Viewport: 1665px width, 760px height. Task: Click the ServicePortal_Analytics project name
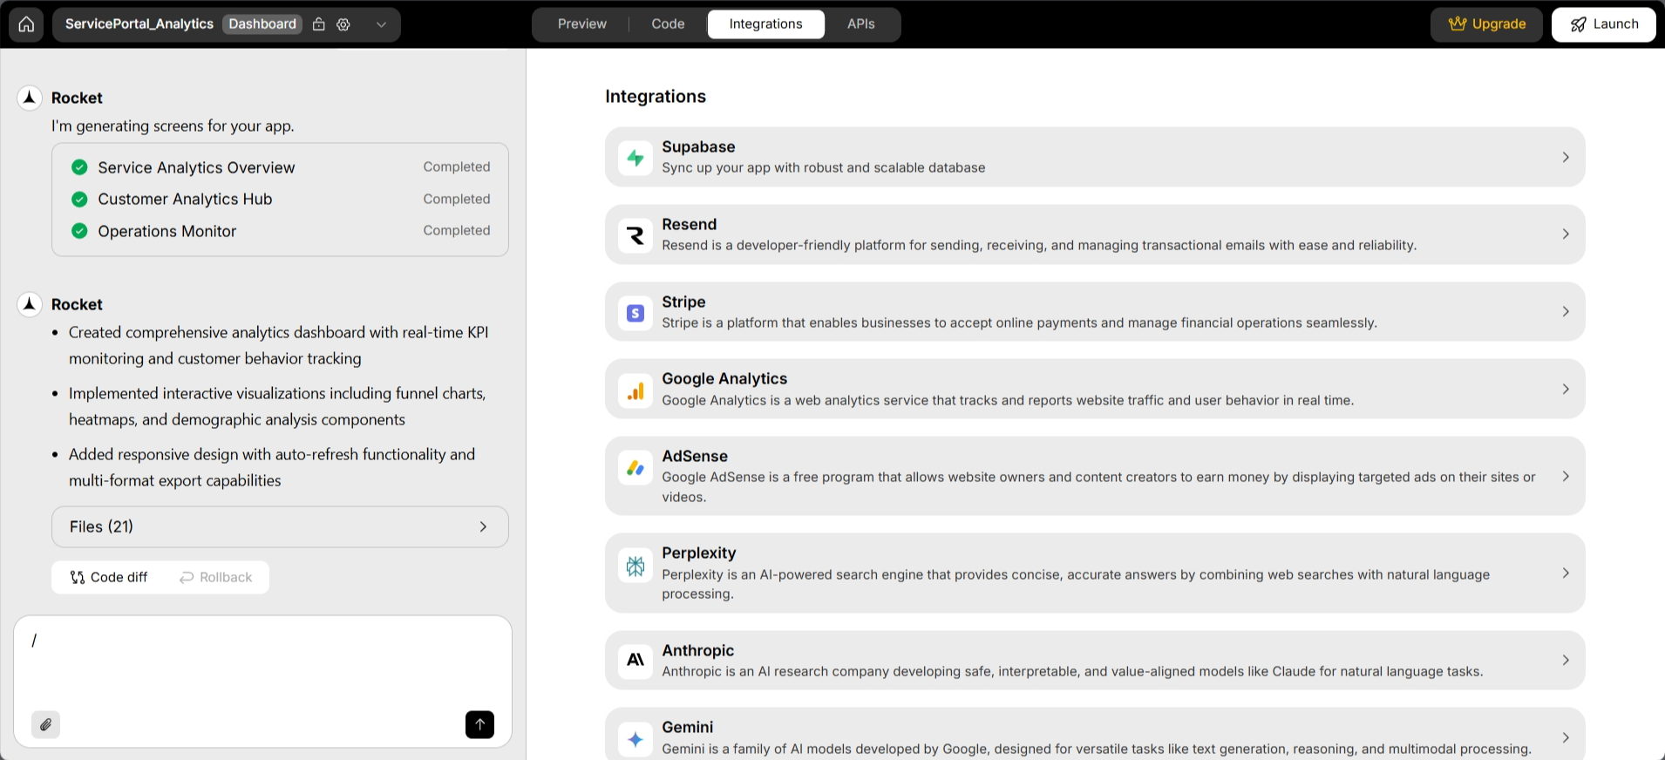click(139, 24)
